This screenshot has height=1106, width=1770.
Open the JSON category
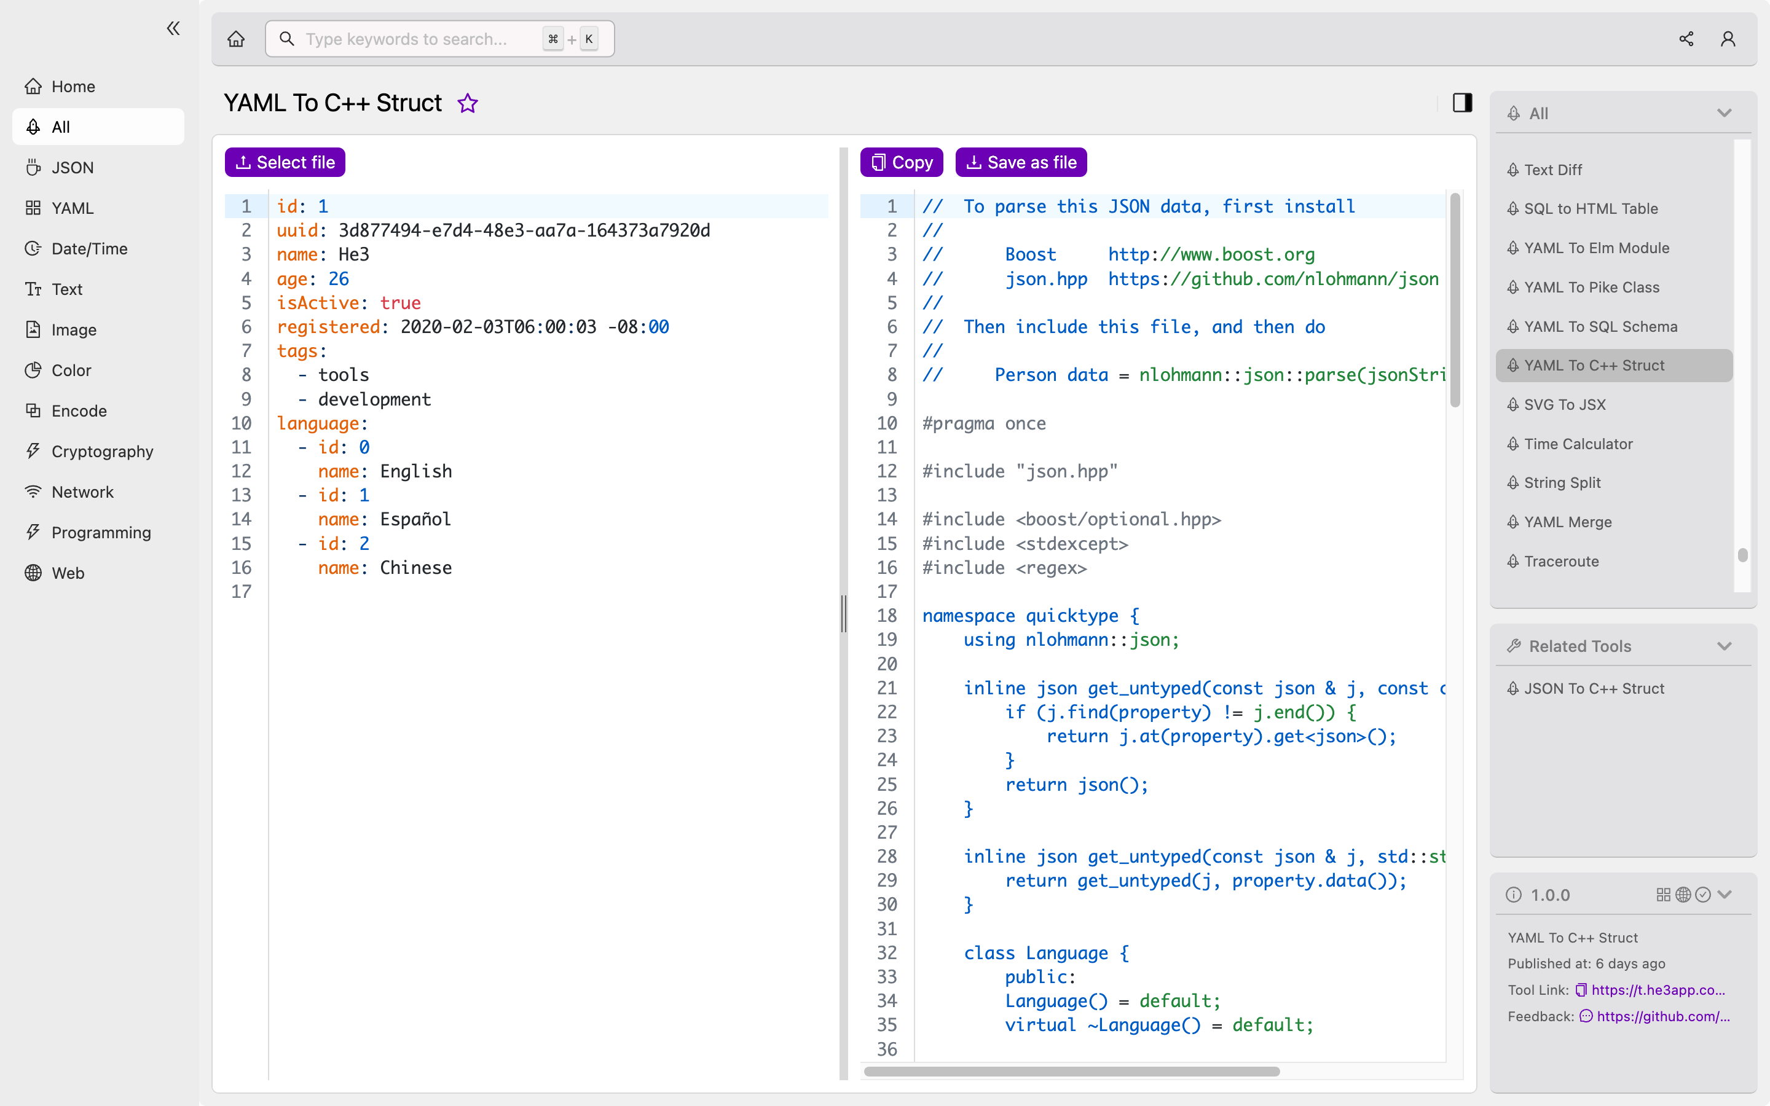(x=98, y=168)
